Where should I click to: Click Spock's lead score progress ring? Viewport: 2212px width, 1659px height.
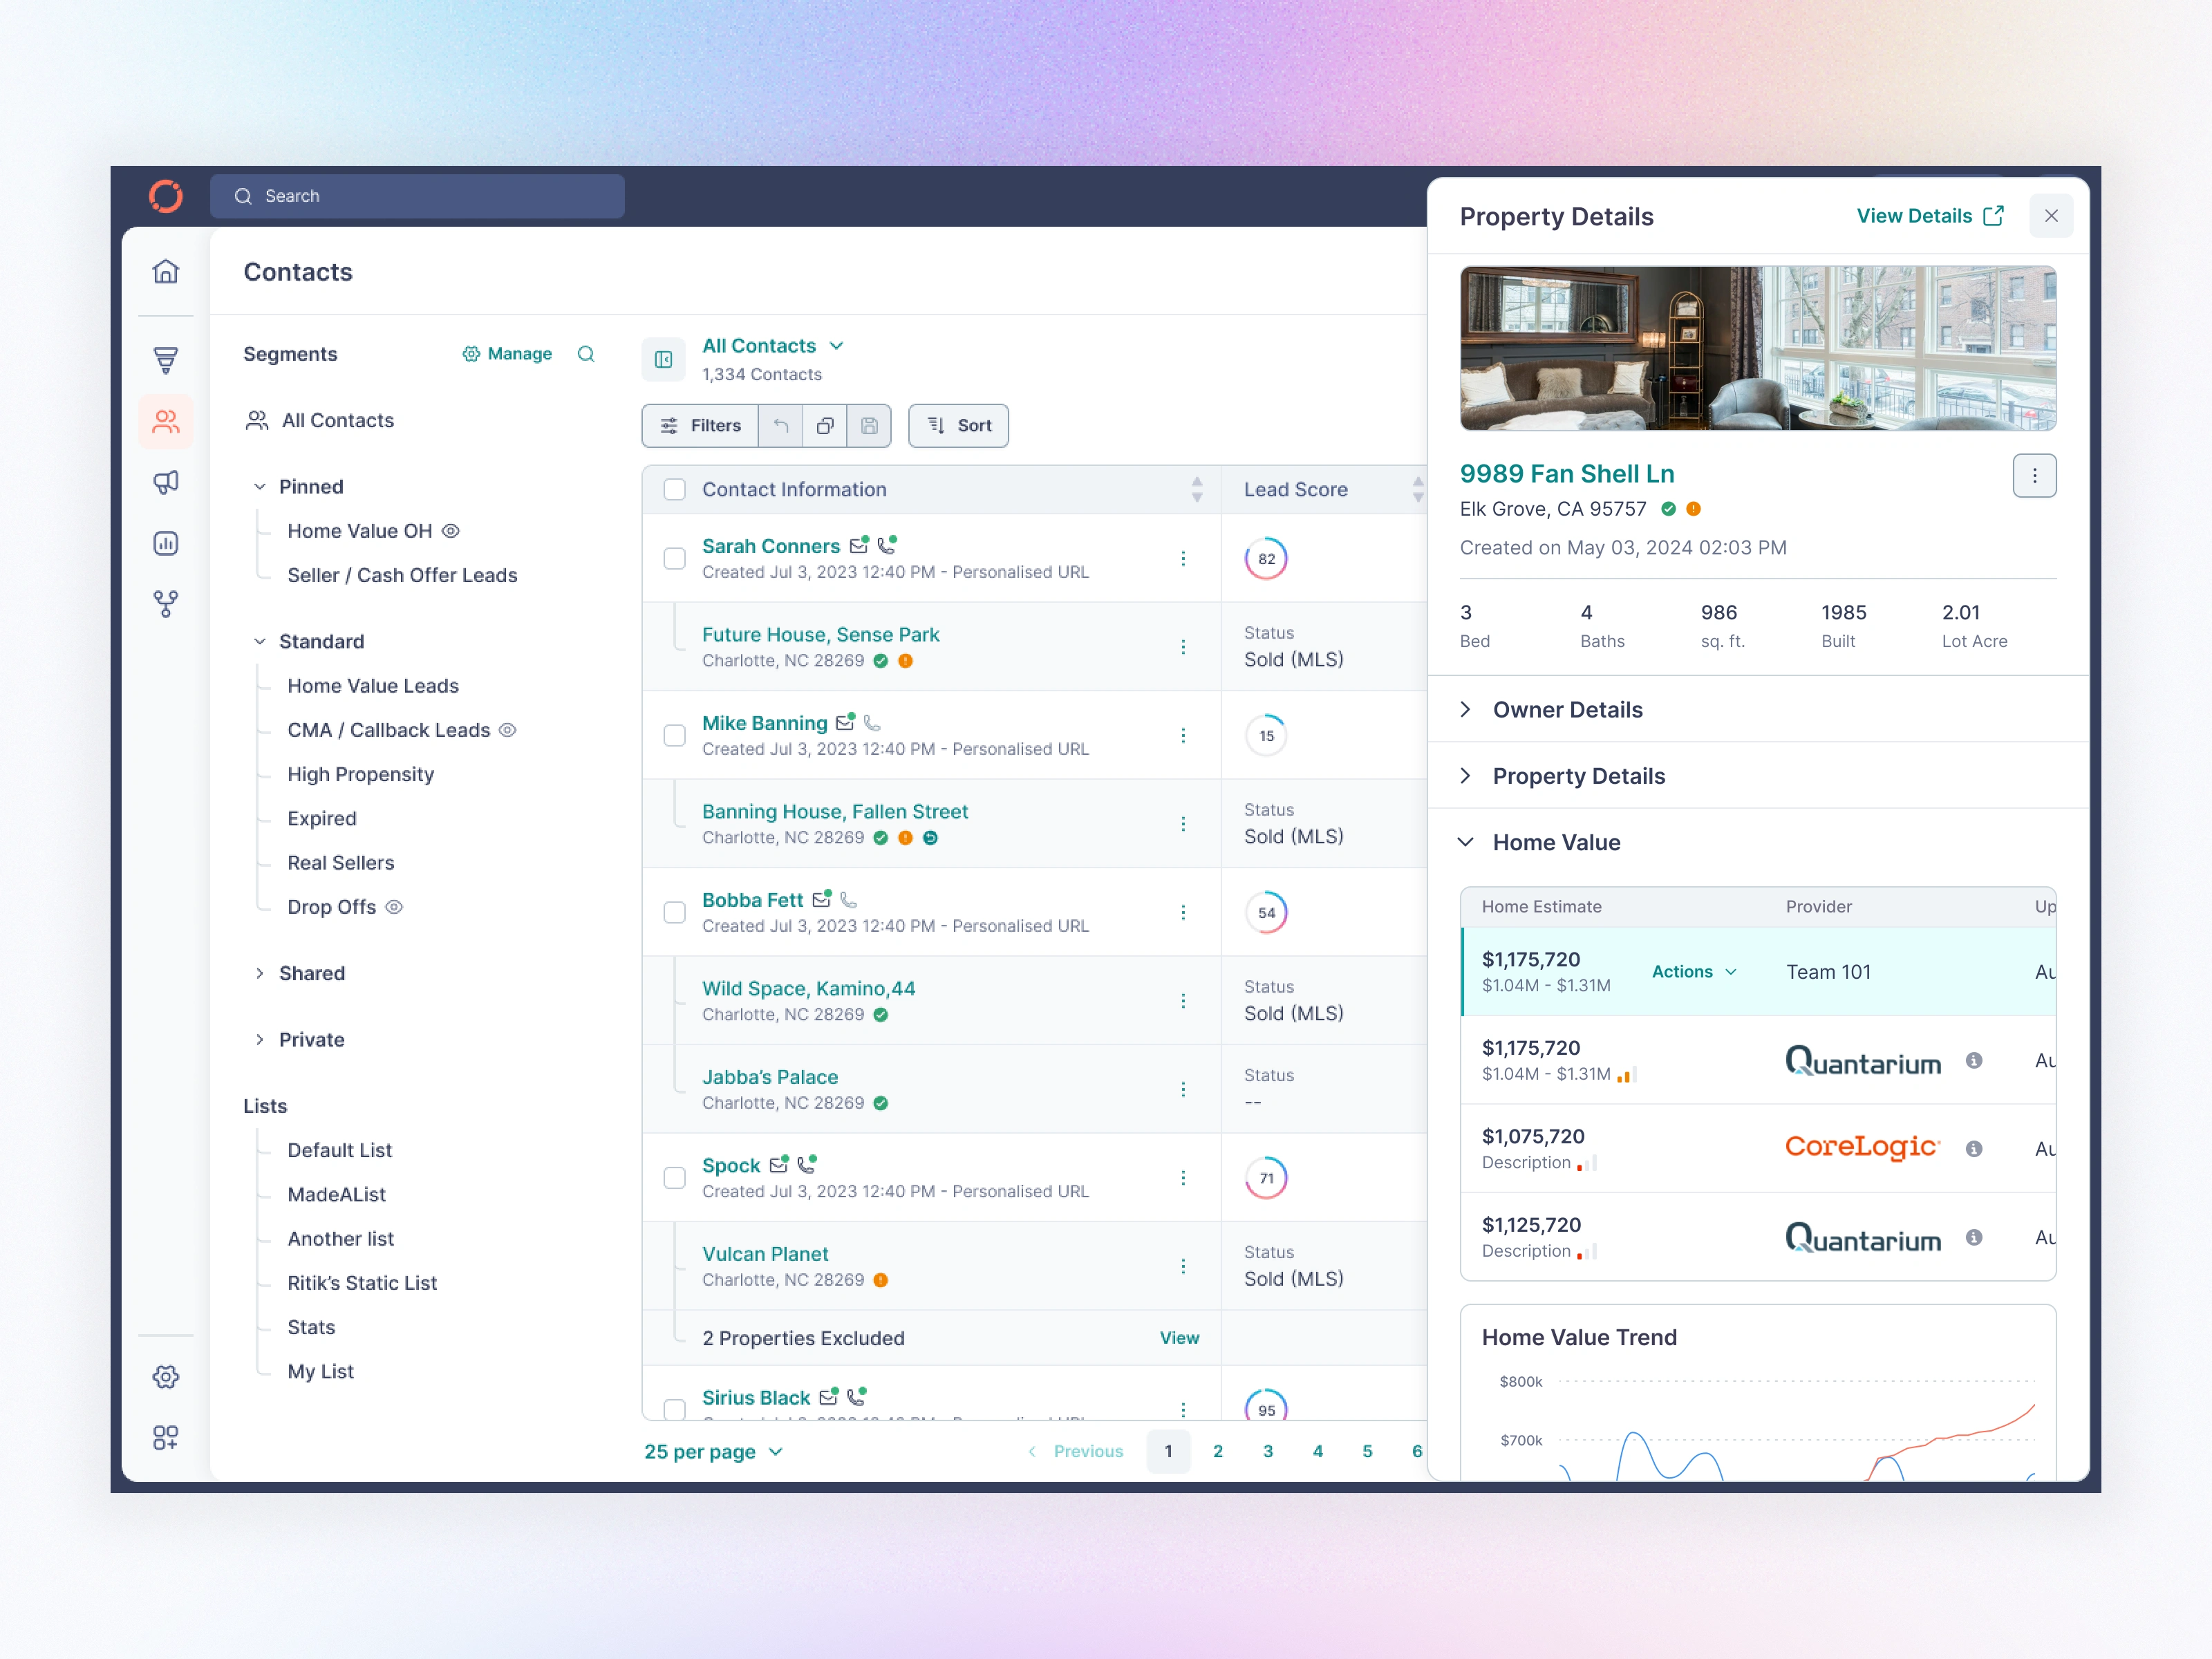tap(1266, 1177)
